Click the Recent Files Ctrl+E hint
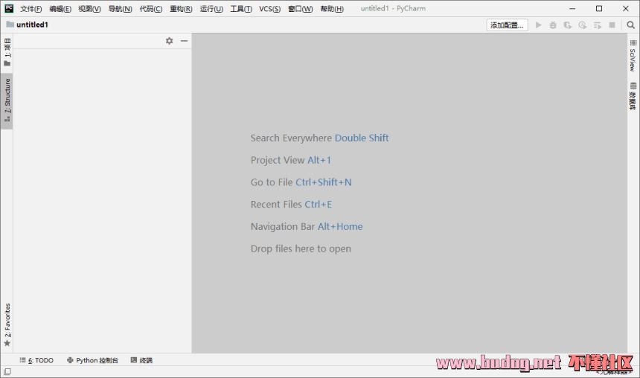The width and height of the screenshot is (640, 378). (292, 204)
